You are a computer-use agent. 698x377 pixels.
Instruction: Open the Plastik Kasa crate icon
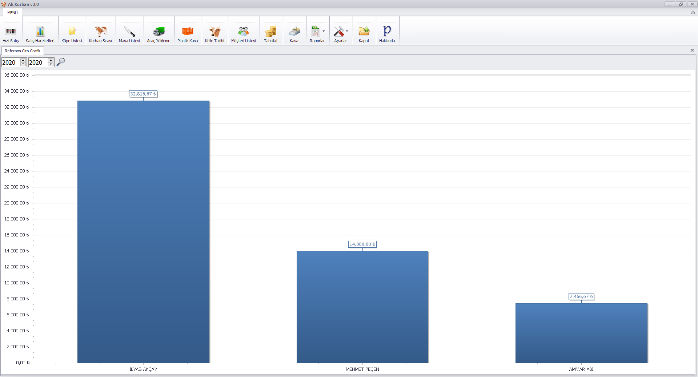point(188,32)
